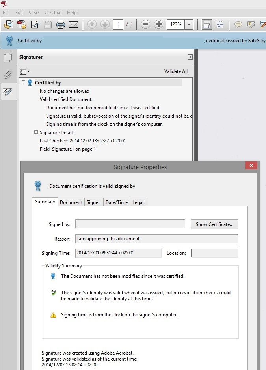This screenshot has height=370, width=266.
Task: Open the Signatures panel pen icon
Action: click(x=8, y=92)
